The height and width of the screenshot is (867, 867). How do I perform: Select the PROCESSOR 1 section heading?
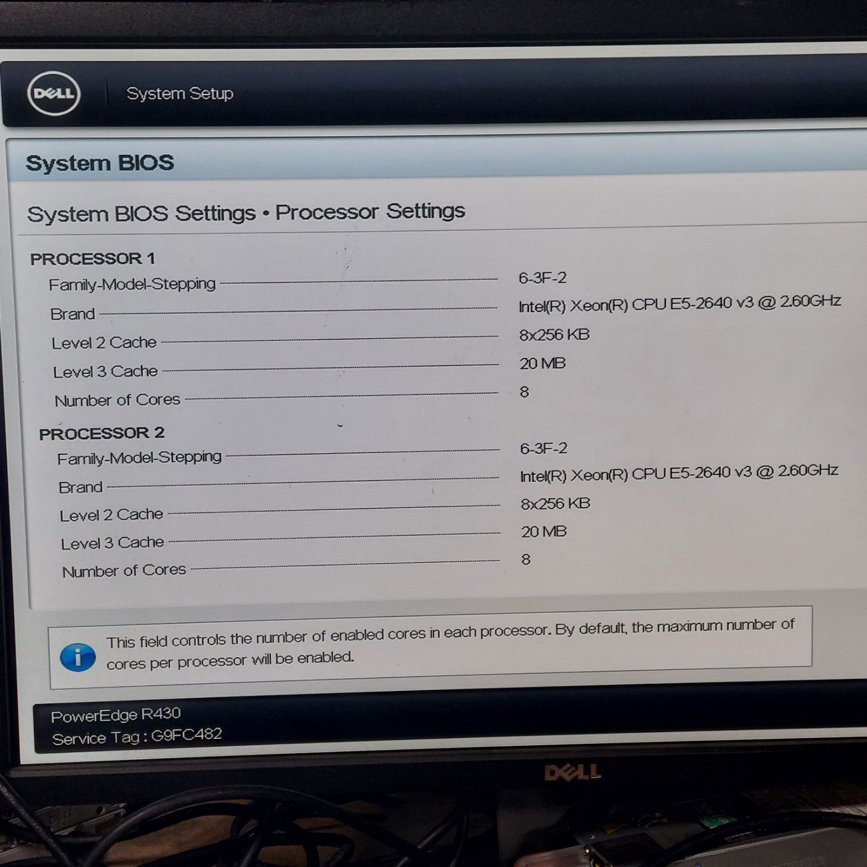pyautogui.click(x=93, y=258)
